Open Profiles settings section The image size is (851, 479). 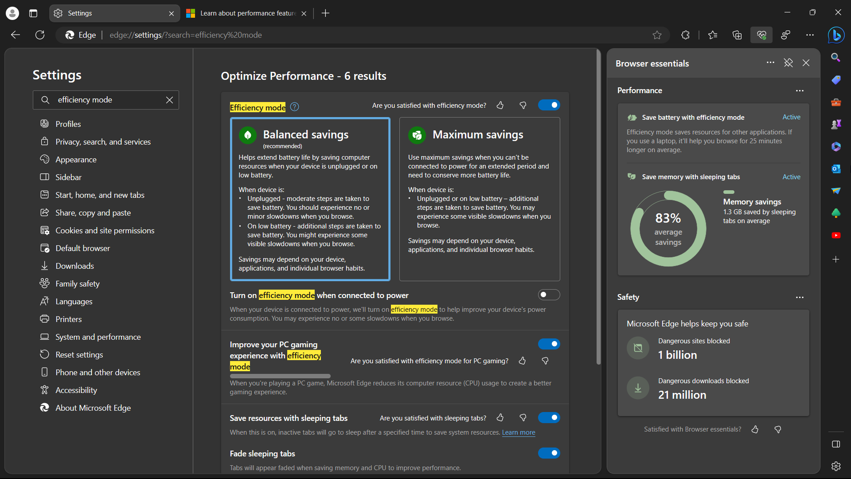68,124
